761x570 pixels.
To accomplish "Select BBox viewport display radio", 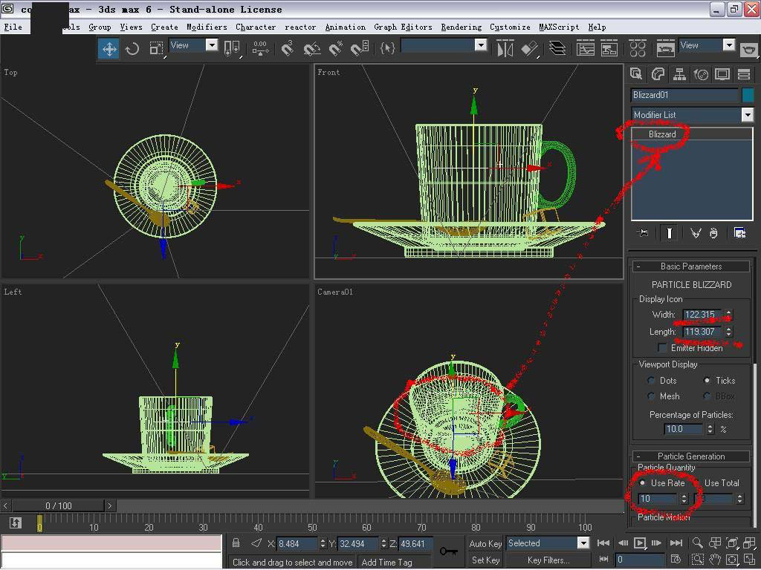I will pos(707,396).
